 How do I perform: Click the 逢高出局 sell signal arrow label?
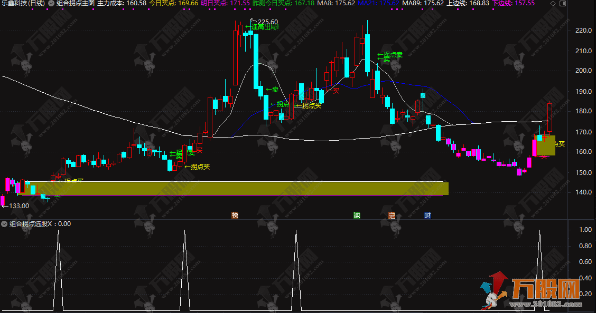point(262,26)
